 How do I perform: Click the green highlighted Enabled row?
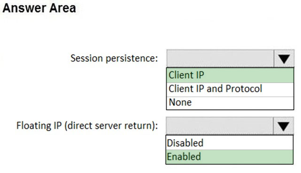230,157
